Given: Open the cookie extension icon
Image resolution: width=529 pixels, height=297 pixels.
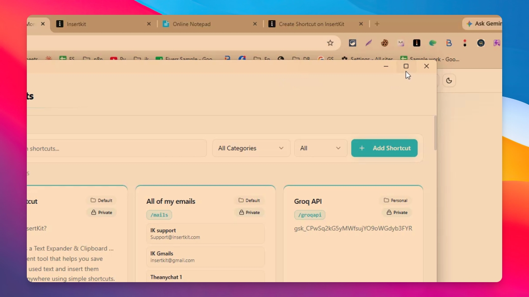Looking at the screenshot, I should (385, 43).
